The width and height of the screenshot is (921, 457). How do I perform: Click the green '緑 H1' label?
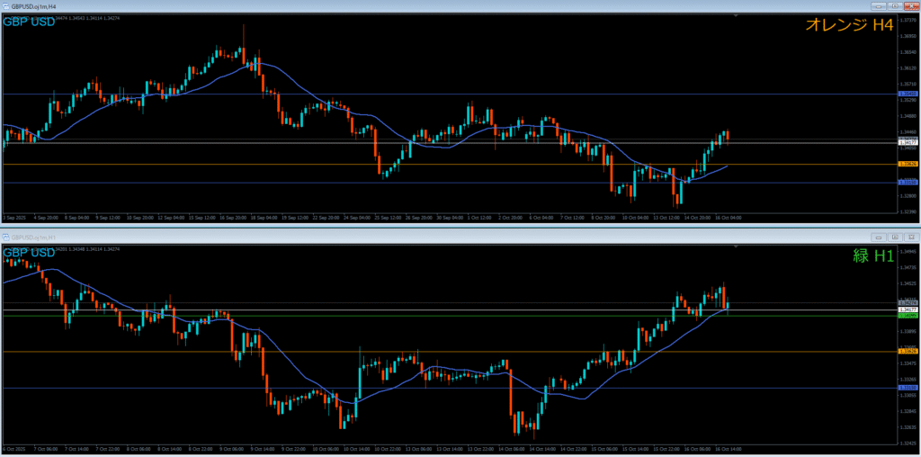pos(873,255)
